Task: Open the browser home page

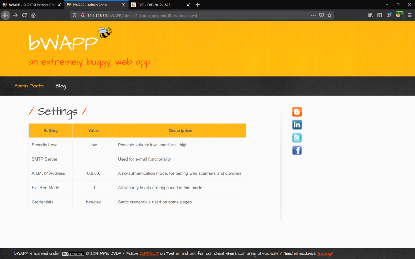Action: [34, 15]
